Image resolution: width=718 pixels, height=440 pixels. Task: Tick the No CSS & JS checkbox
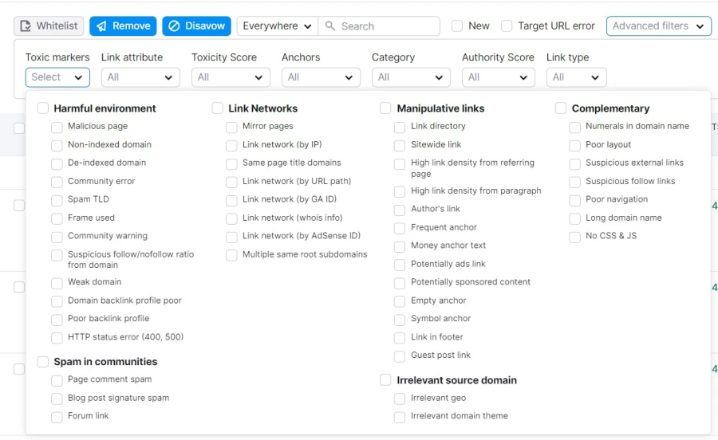574,237
